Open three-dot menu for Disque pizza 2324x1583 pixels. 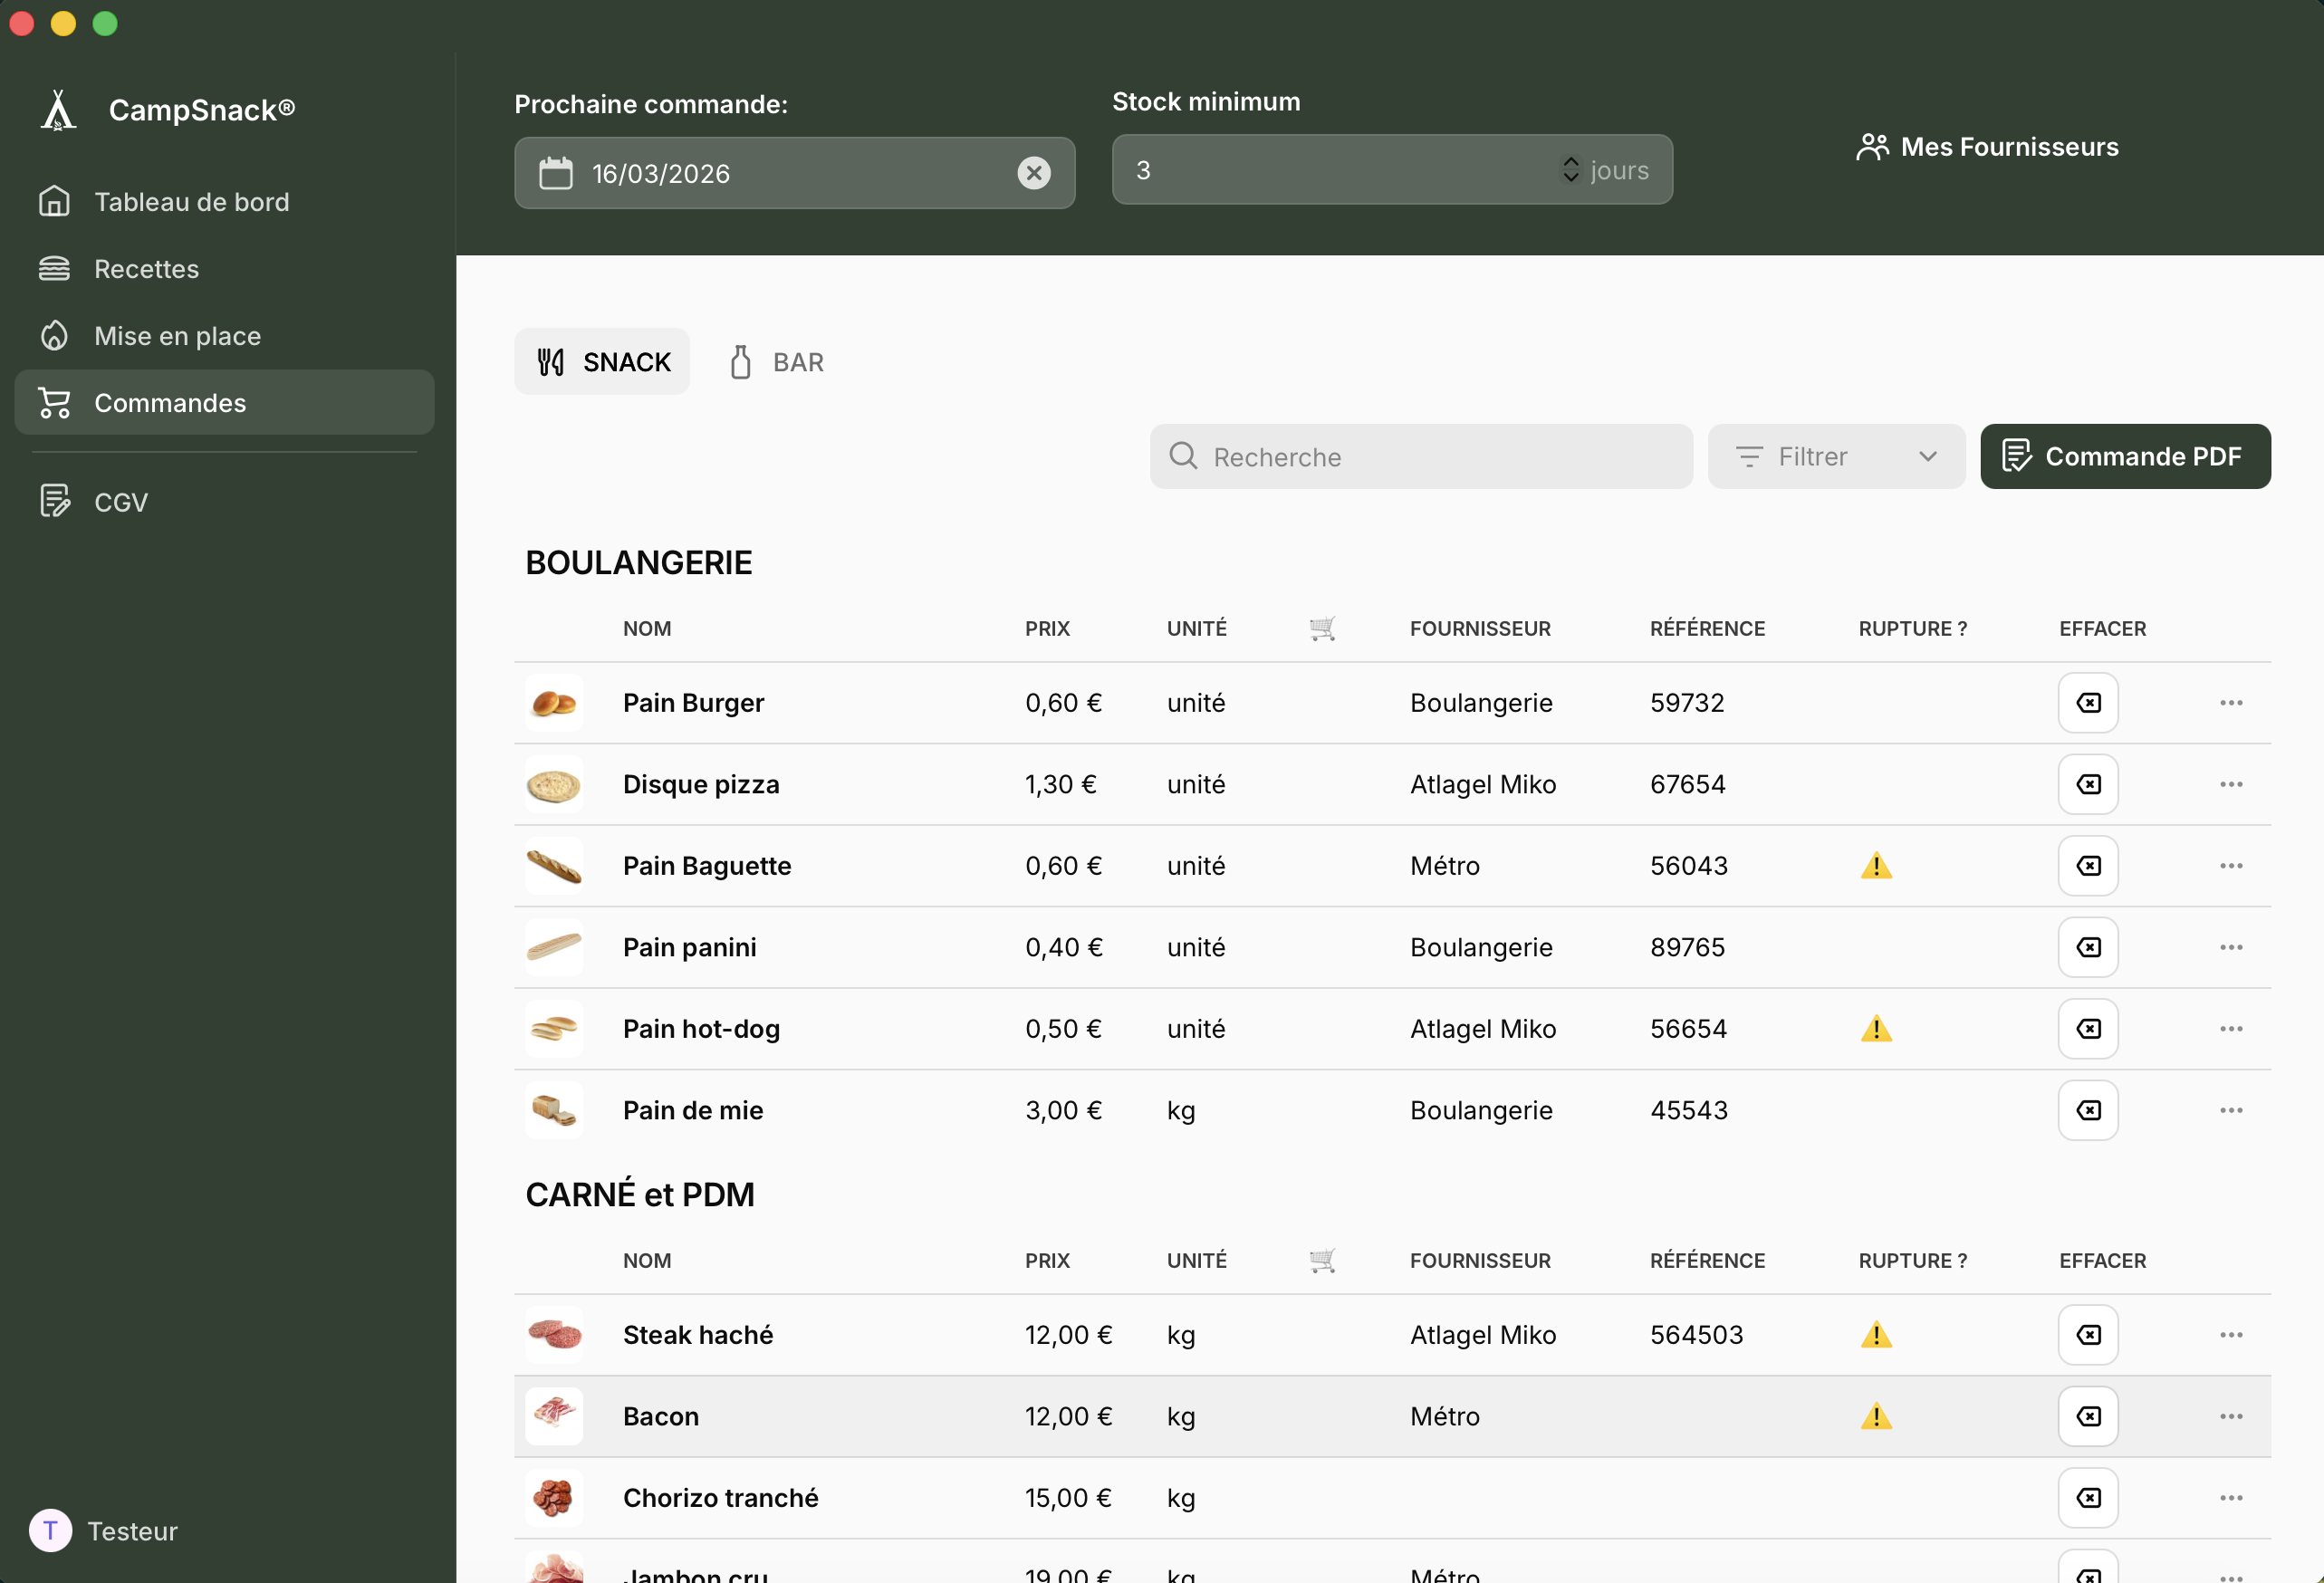click(2230, 785)
